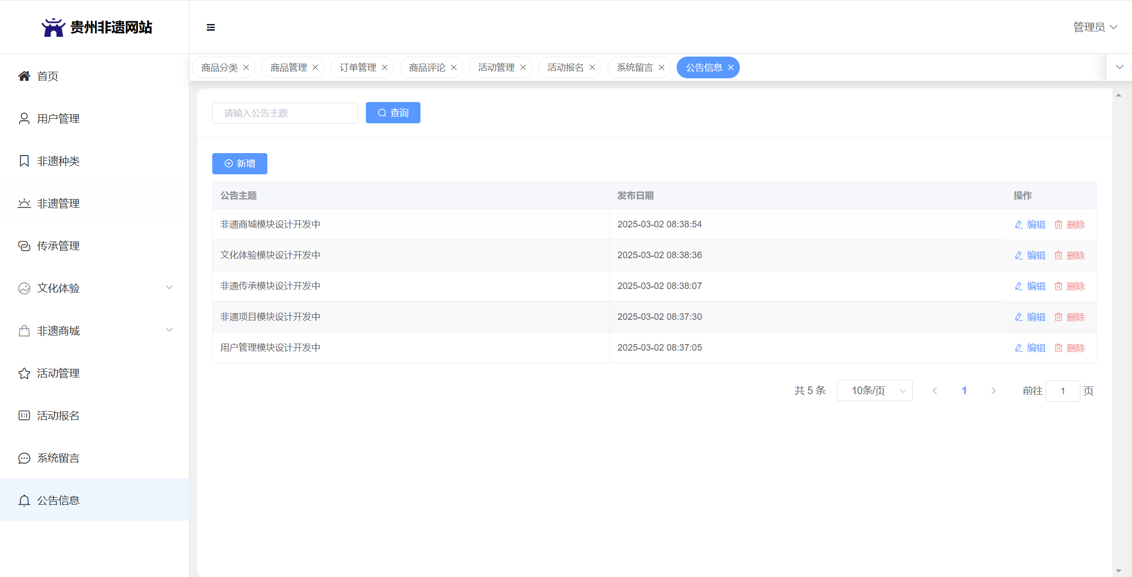Switch to the 订单管理 tab
The image size is (1132, 577).
358,68
